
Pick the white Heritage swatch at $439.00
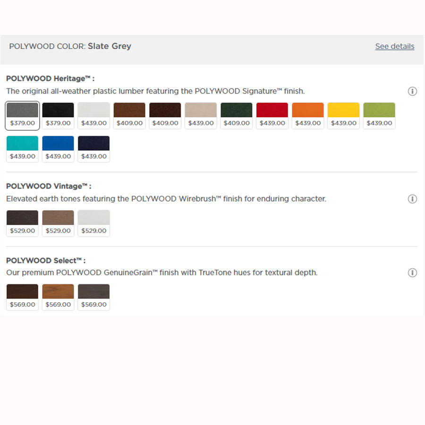coord(93,115)
